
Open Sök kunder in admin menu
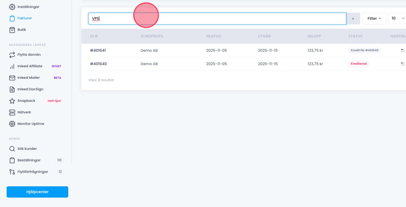tap(27, 149)
